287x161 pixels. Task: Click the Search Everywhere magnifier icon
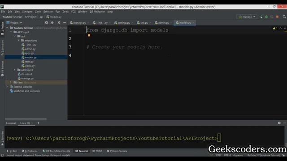point(284,17)
